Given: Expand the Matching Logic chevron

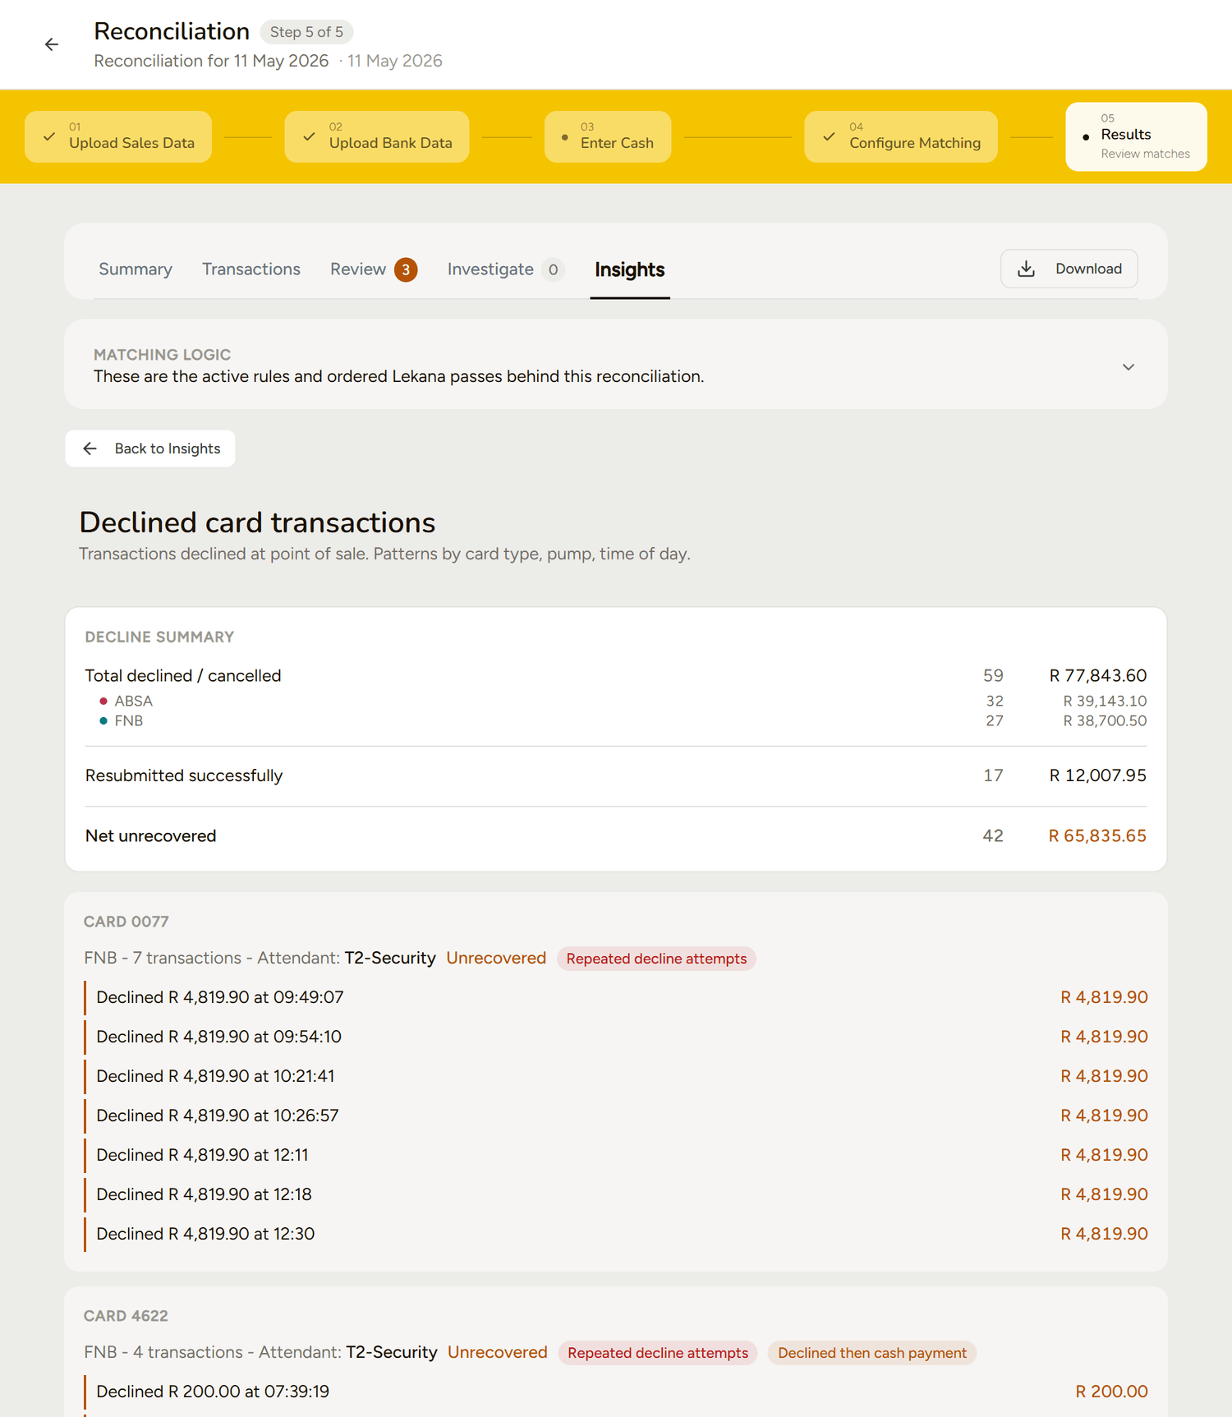Looking at the screenshot, I should click(x=1129, y=367).
